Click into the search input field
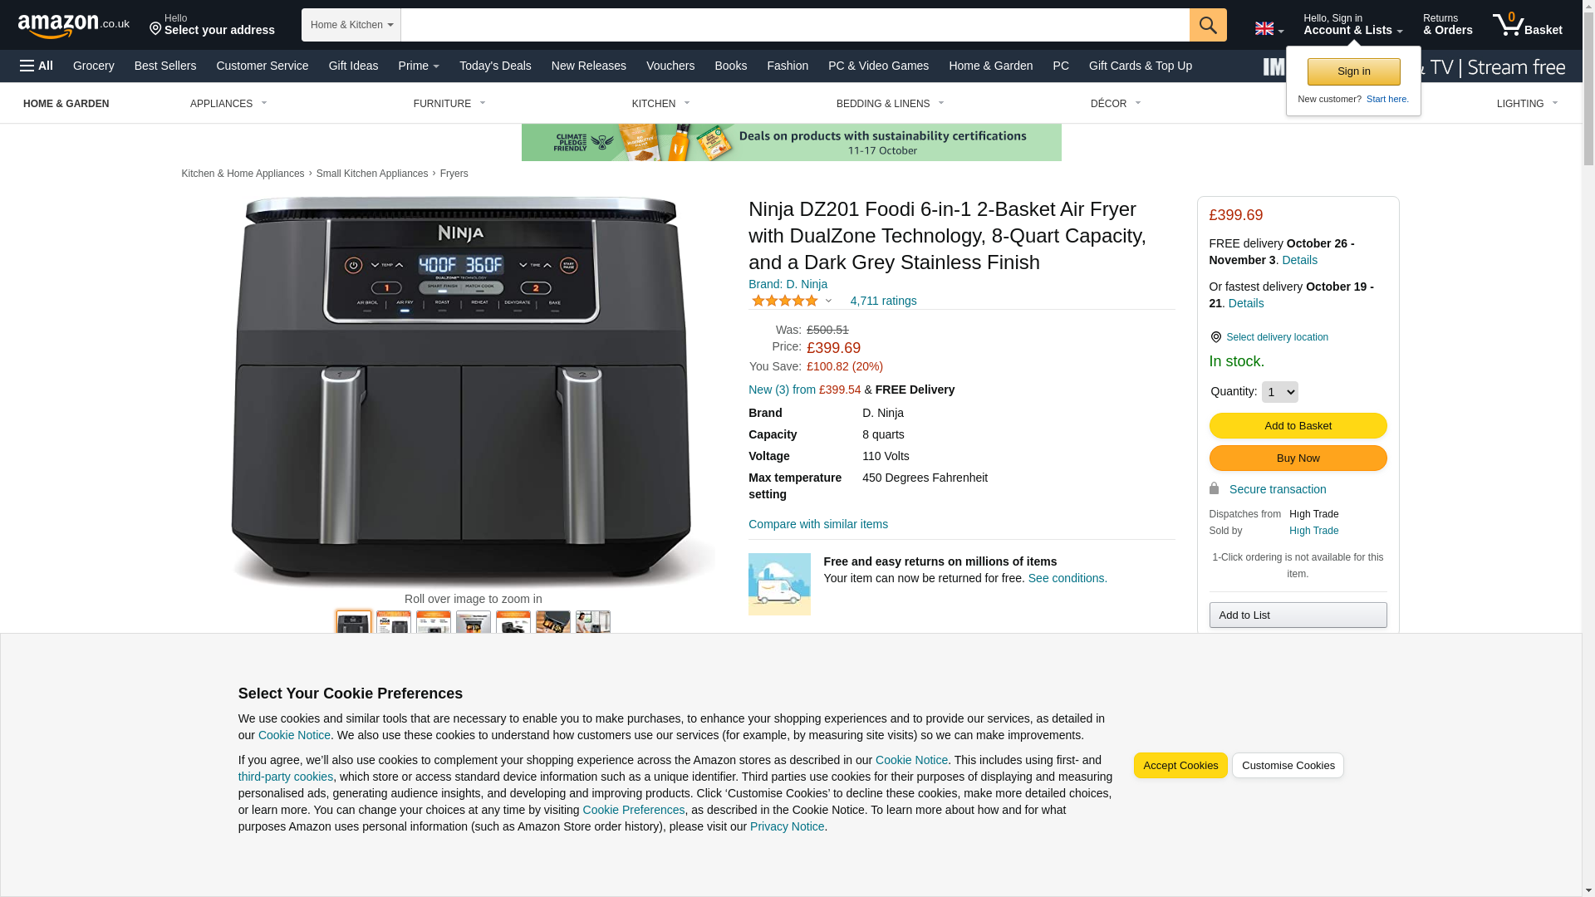 pyautogui.click(x=795, y=25)
